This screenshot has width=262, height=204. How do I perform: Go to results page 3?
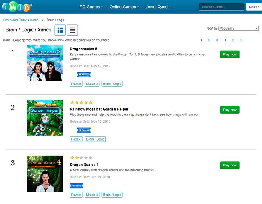217,40
